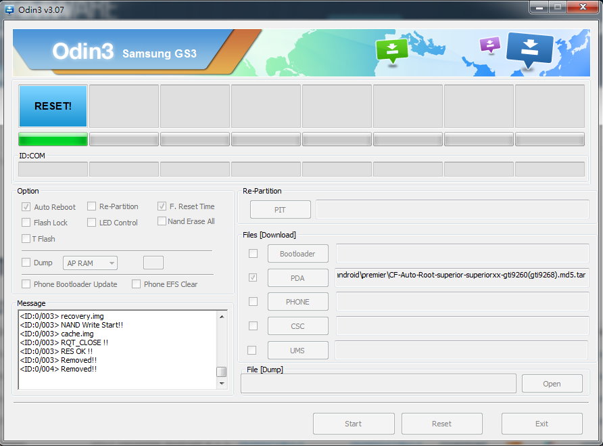Click the Exit button
The image size is (603, 446).
click(x=542, y=424)
